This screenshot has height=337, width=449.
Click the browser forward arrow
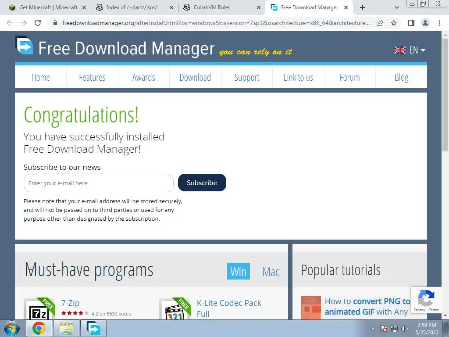tap(24, 23)
